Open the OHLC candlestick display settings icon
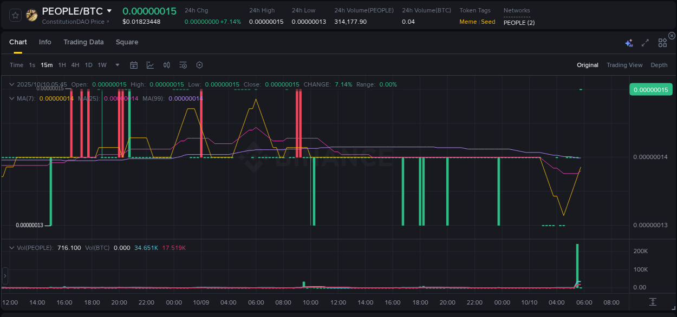677x317 pixels. [x=166, y=64]
